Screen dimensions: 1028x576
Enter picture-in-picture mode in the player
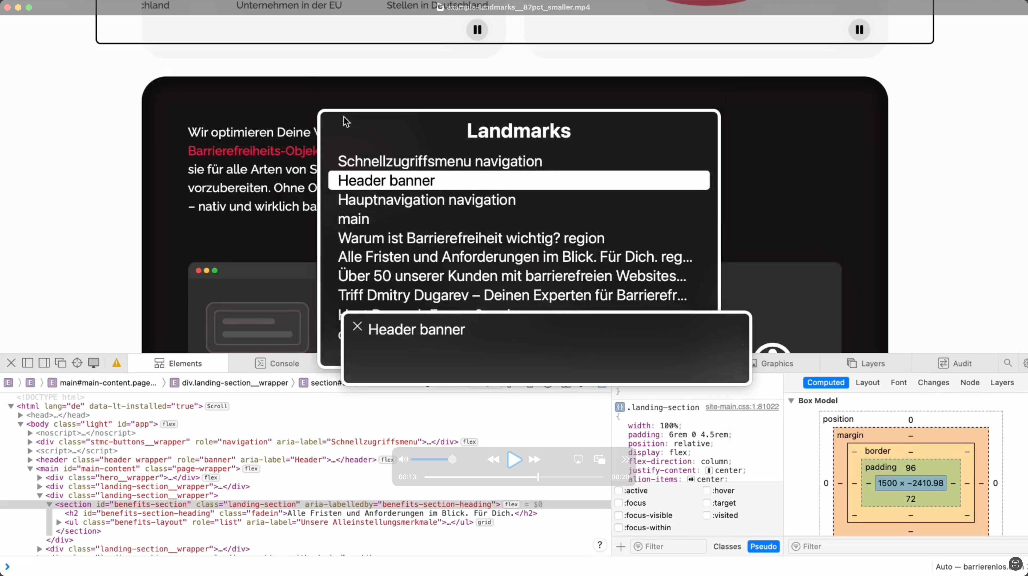[599, 459]
